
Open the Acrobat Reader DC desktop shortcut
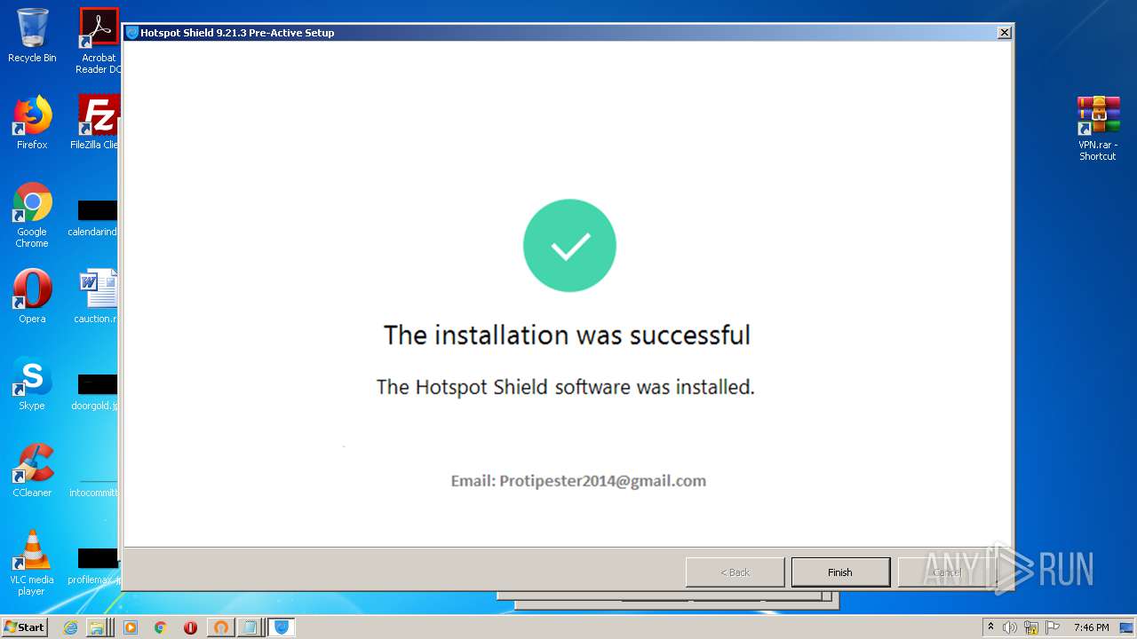[x=99, y=41]
